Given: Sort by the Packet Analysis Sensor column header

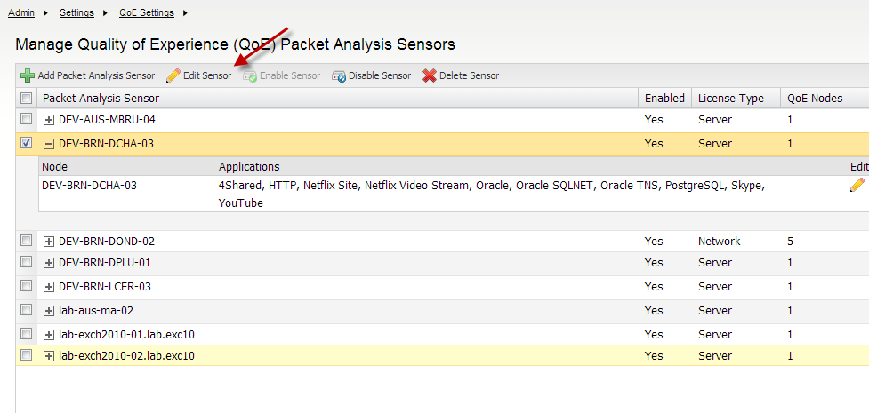Looking at the screenshot, I should click(x=101, y=99).
